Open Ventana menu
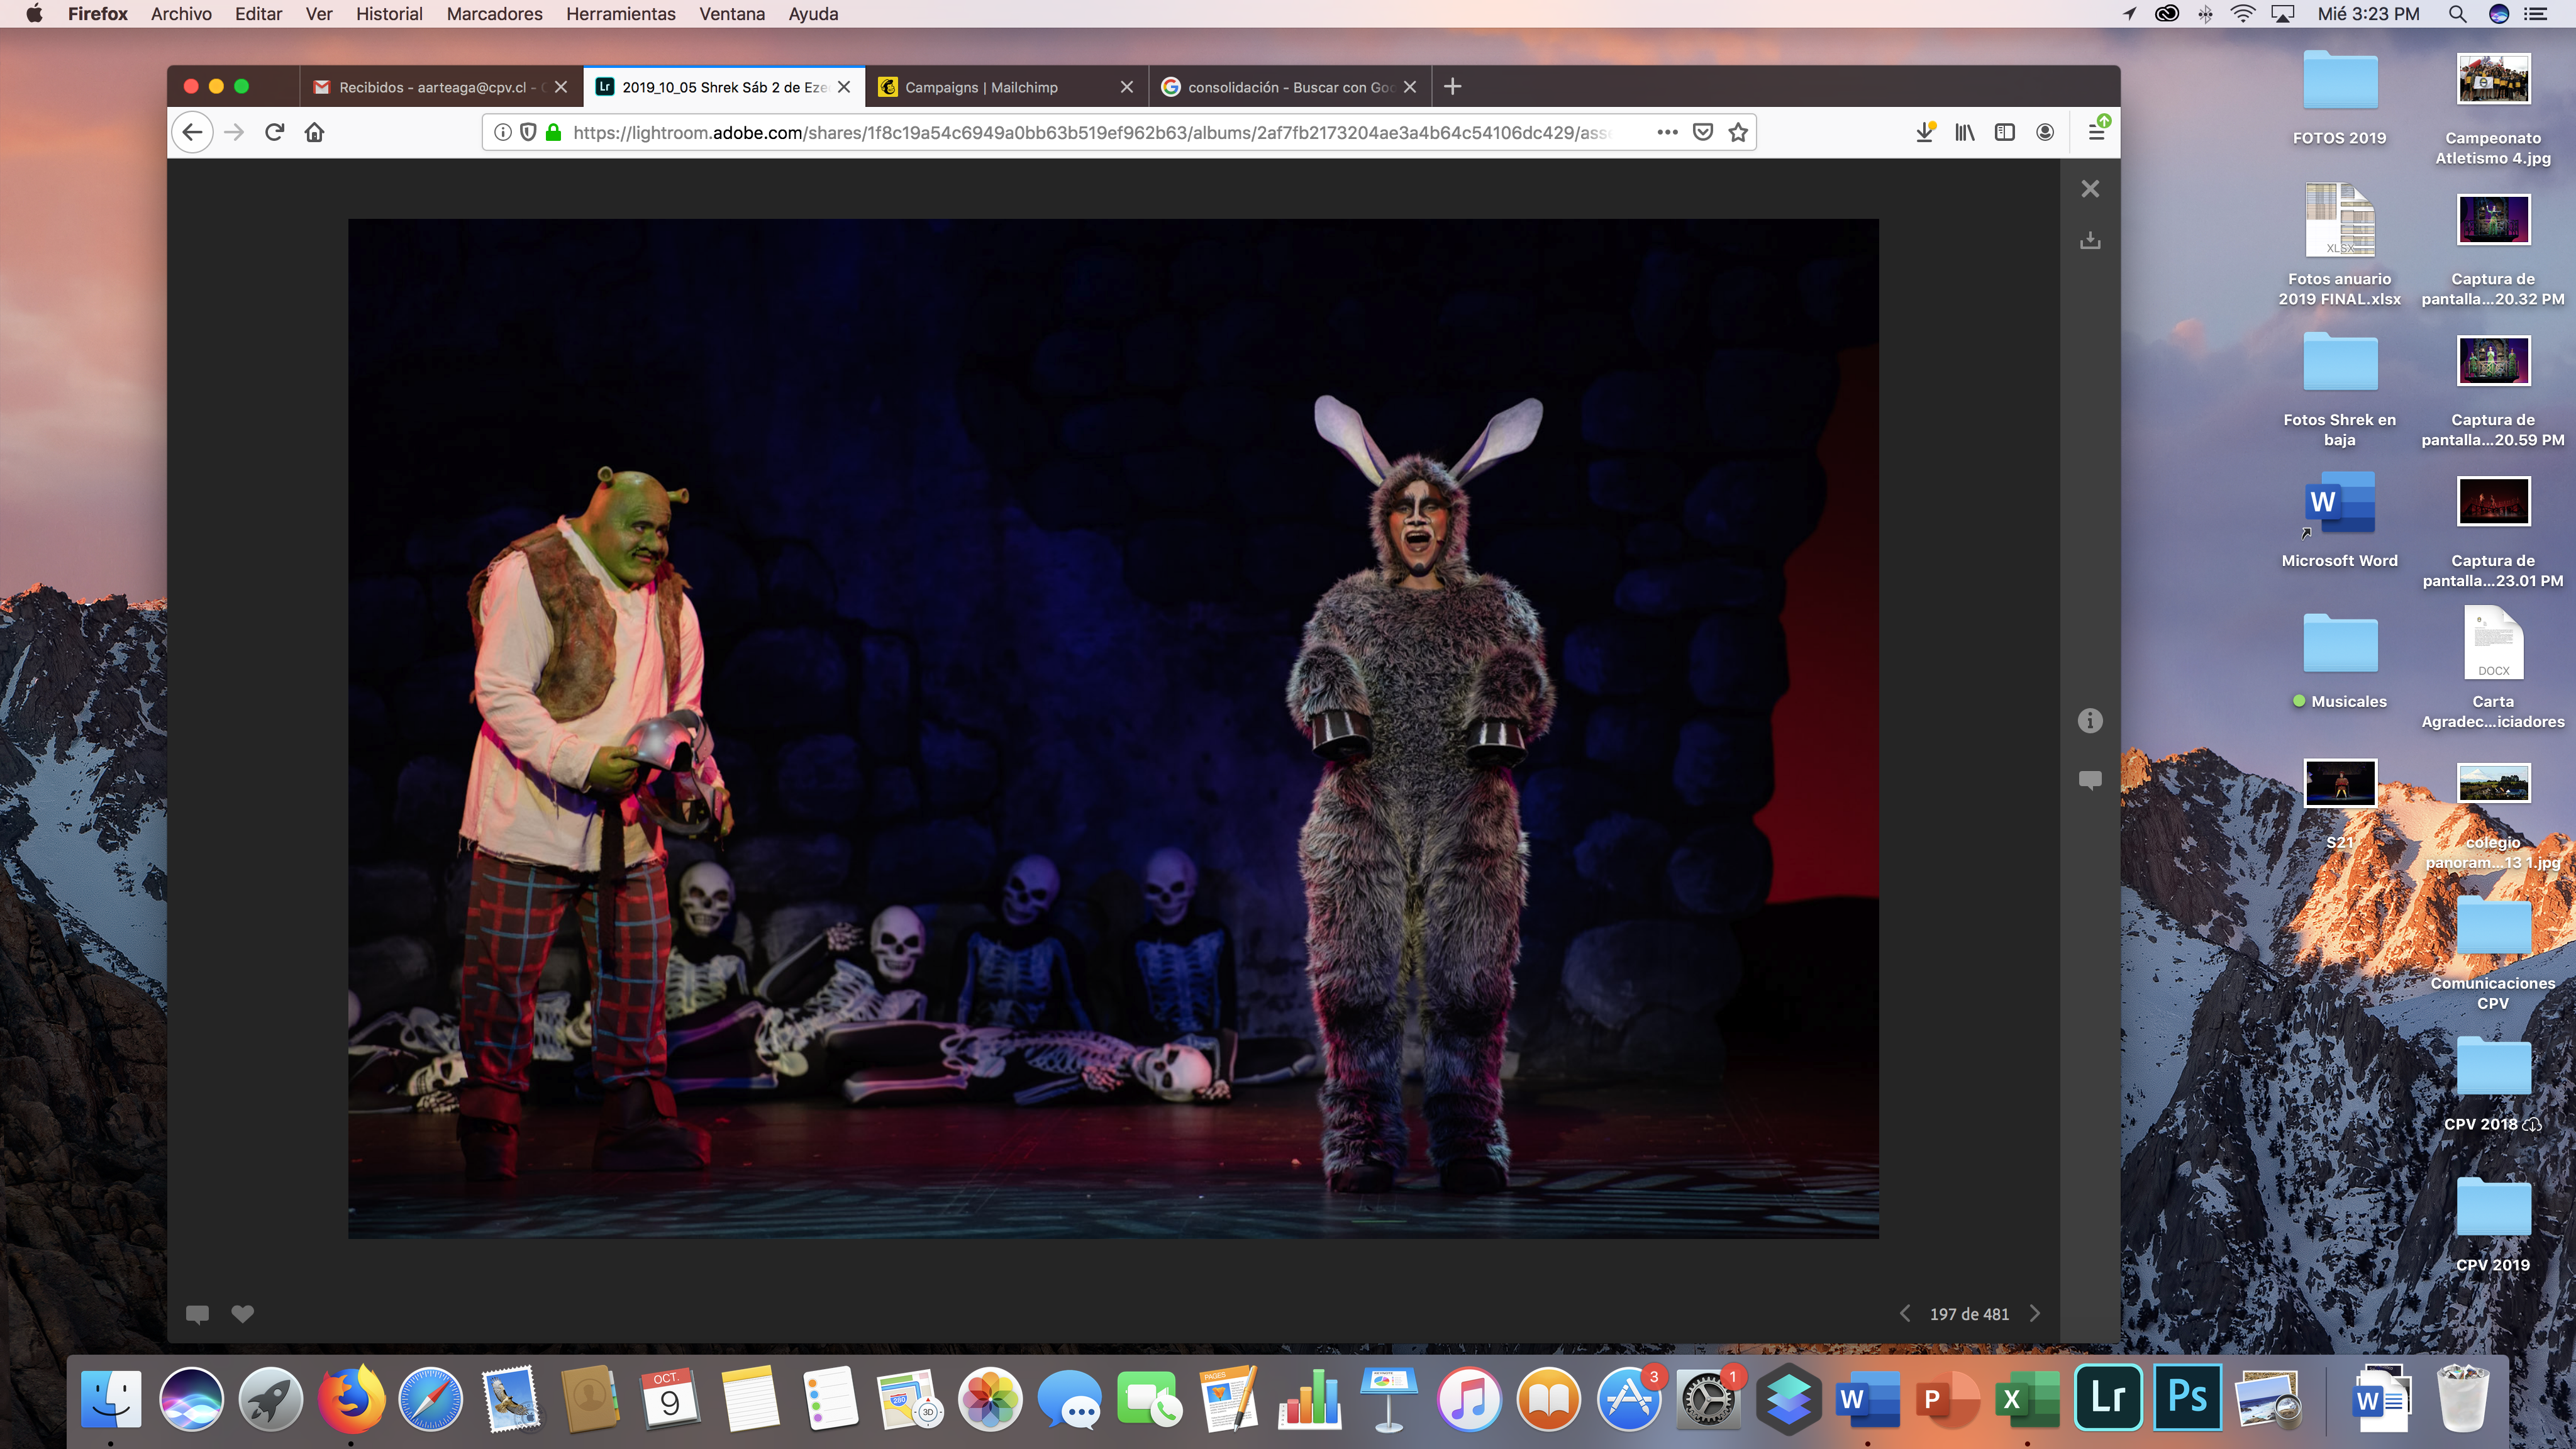The height and width of the screenshot is (1449, 2576). pos(732,14)
